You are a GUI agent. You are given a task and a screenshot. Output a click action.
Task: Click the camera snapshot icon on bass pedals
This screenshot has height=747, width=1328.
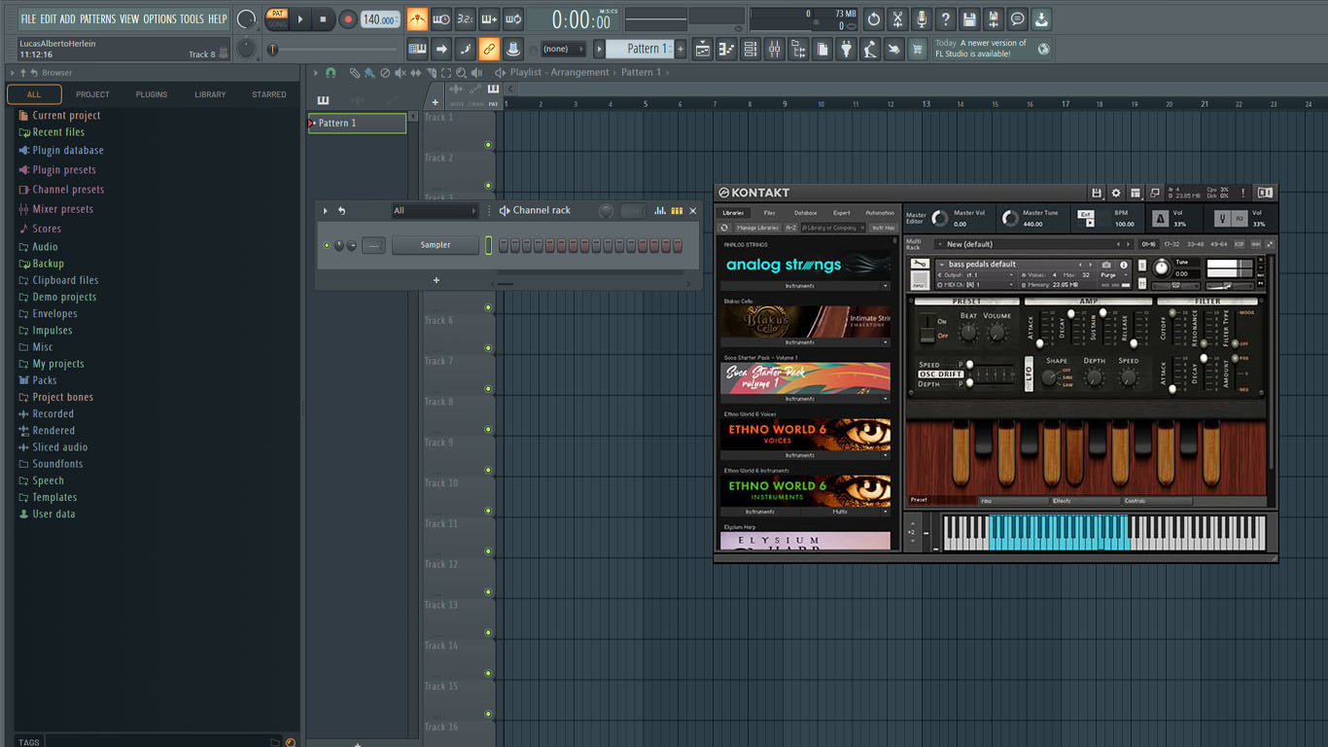click(1106, 265)
